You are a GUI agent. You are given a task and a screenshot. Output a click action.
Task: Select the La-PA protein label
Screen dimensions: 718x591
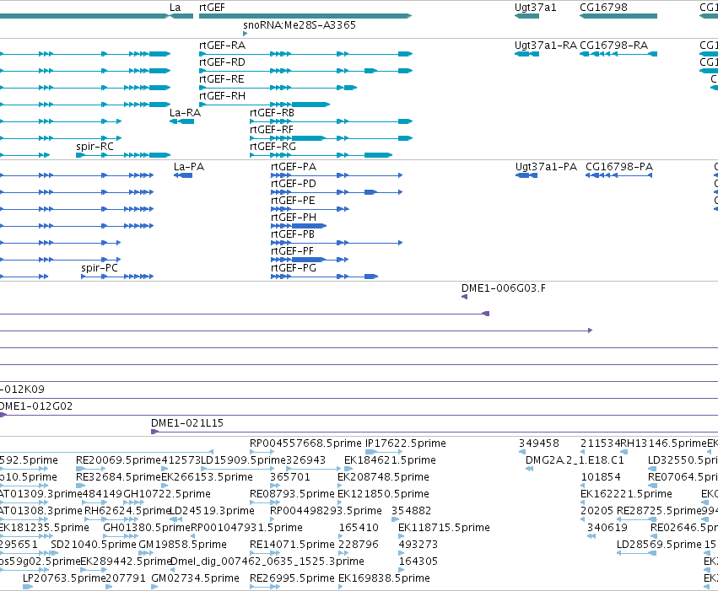coord(189,167)
